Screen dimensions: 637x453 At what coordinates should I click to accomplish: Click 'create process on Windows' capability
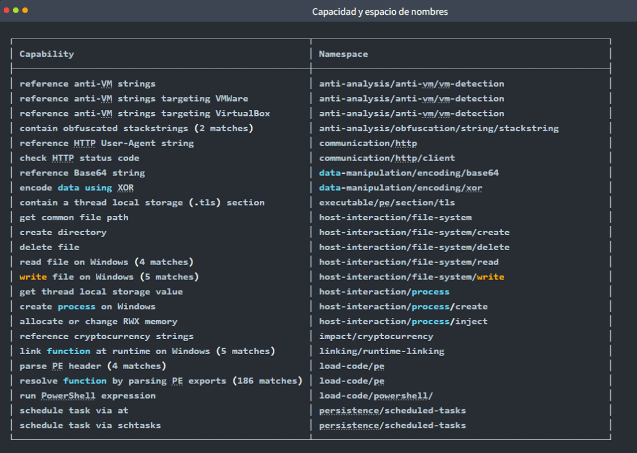(87, 307)
